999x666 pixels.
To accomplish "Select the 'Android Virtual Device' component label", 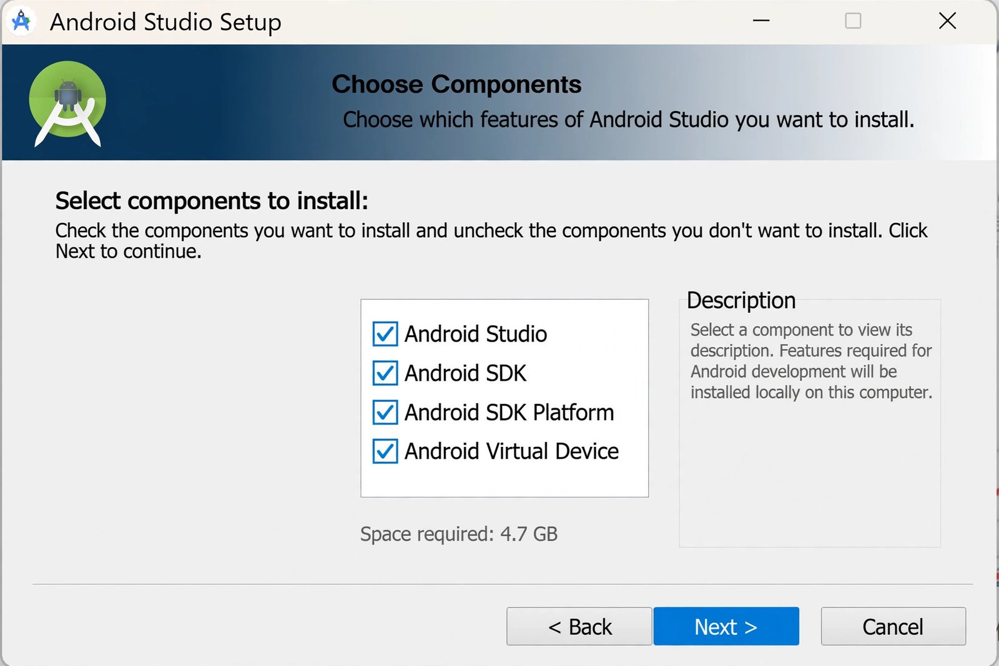I will pos(512,451).
